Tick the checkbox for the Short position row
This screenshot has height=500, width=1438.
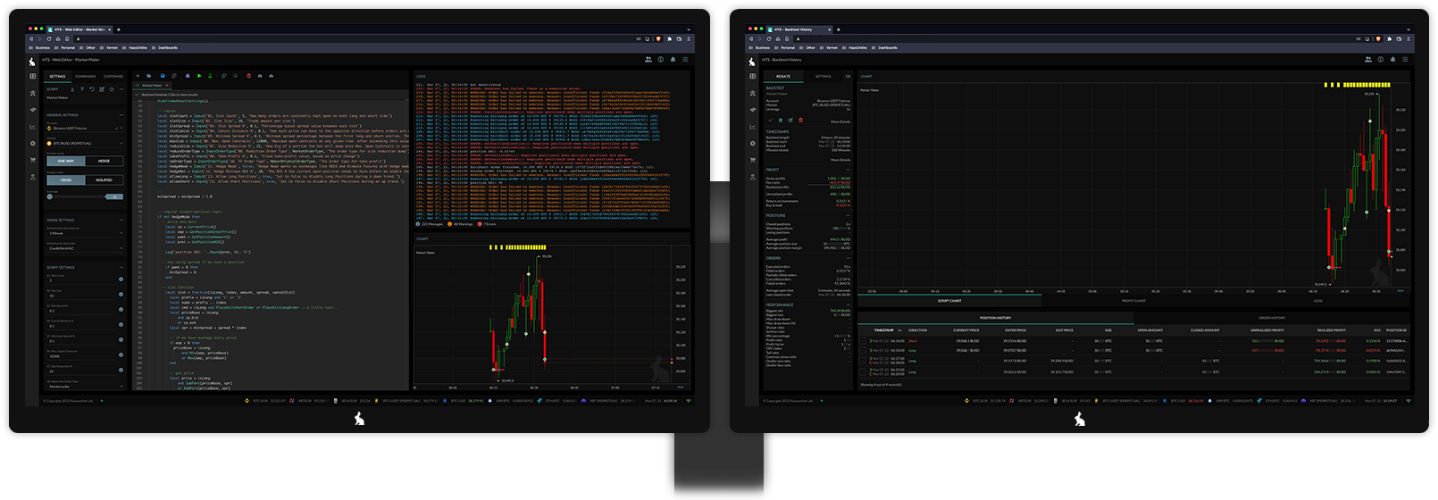click(862, 341)
